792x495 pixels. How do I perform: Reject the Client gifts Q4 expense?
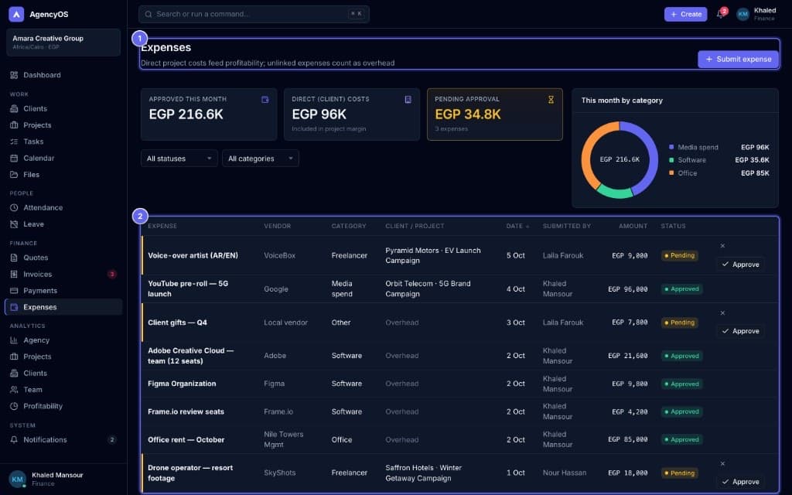click(x=722, y=312)
